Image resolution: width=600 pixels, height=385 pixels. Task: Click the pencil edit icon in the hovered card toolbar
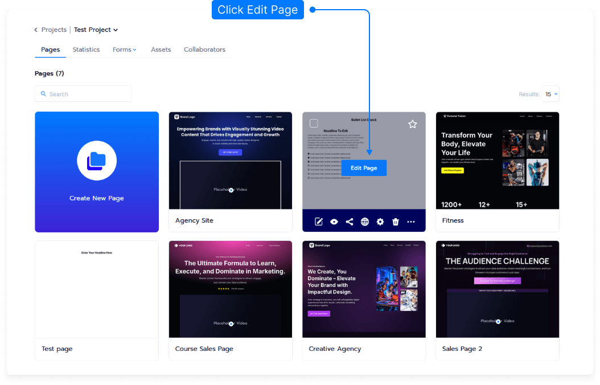[319, 222]
